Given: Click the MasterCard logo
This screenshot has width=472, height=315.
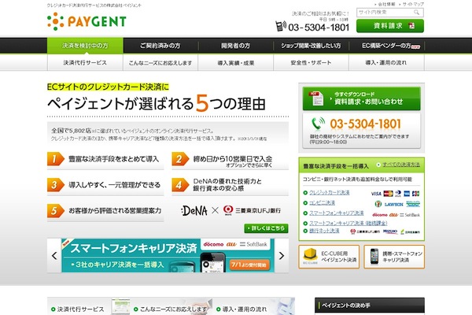Looking at the screenshot, I should (389, 194).
